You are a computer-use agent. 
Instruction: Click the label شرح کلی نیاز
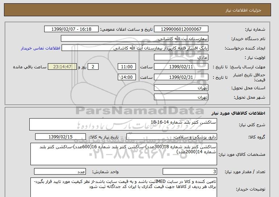(x=252, y=125)
